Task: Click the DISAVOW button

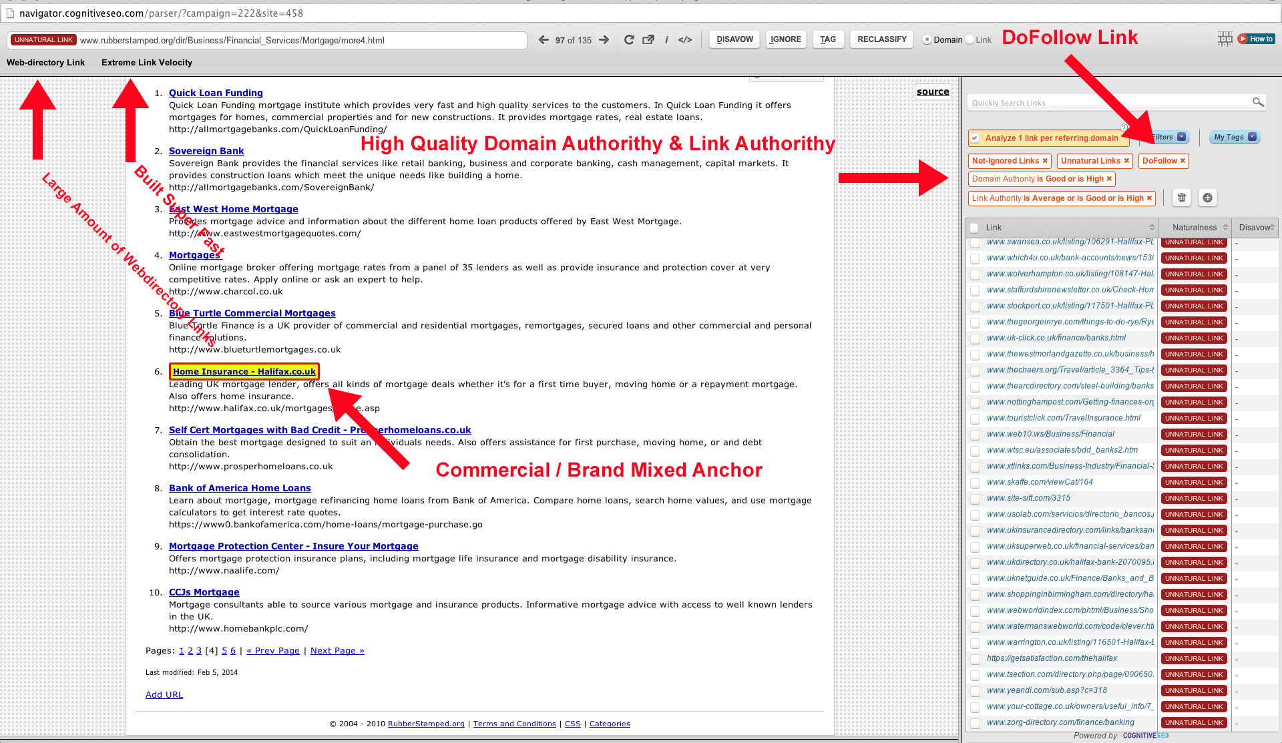Action: click(734, 39)
